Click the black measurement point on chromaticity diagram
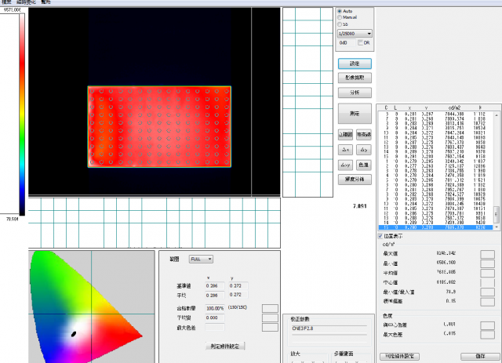Viewport: 502px width, 363px height. 73,334
